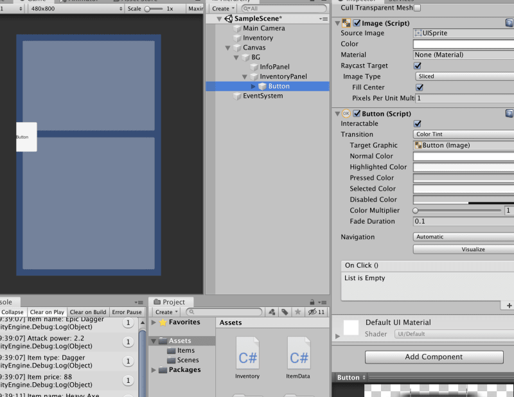Click the SampleScene Unity scene icon
The width and height of the screenshot is (514, 397).
tap(229, 19)
